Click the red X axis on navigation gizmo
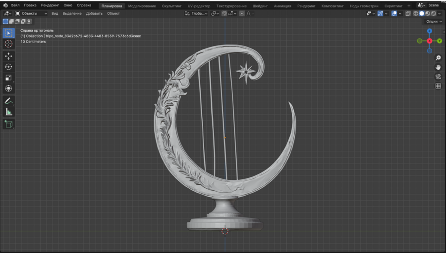This screenshot has height=253, width=446. pyautogui.click(x=430, y=41)
